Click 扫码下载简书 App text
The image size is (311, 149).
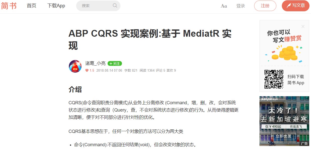click(x=296, y=80)
